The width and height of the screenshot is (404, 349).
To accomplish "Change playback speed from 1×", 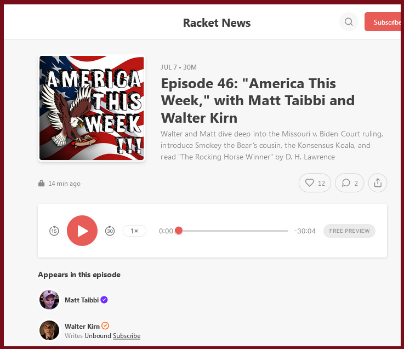I will [x=134, y=231].
